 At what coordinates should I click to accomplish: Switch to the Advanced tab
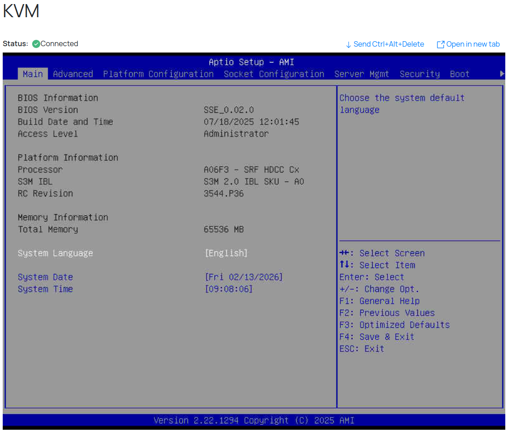coord(73,74)
